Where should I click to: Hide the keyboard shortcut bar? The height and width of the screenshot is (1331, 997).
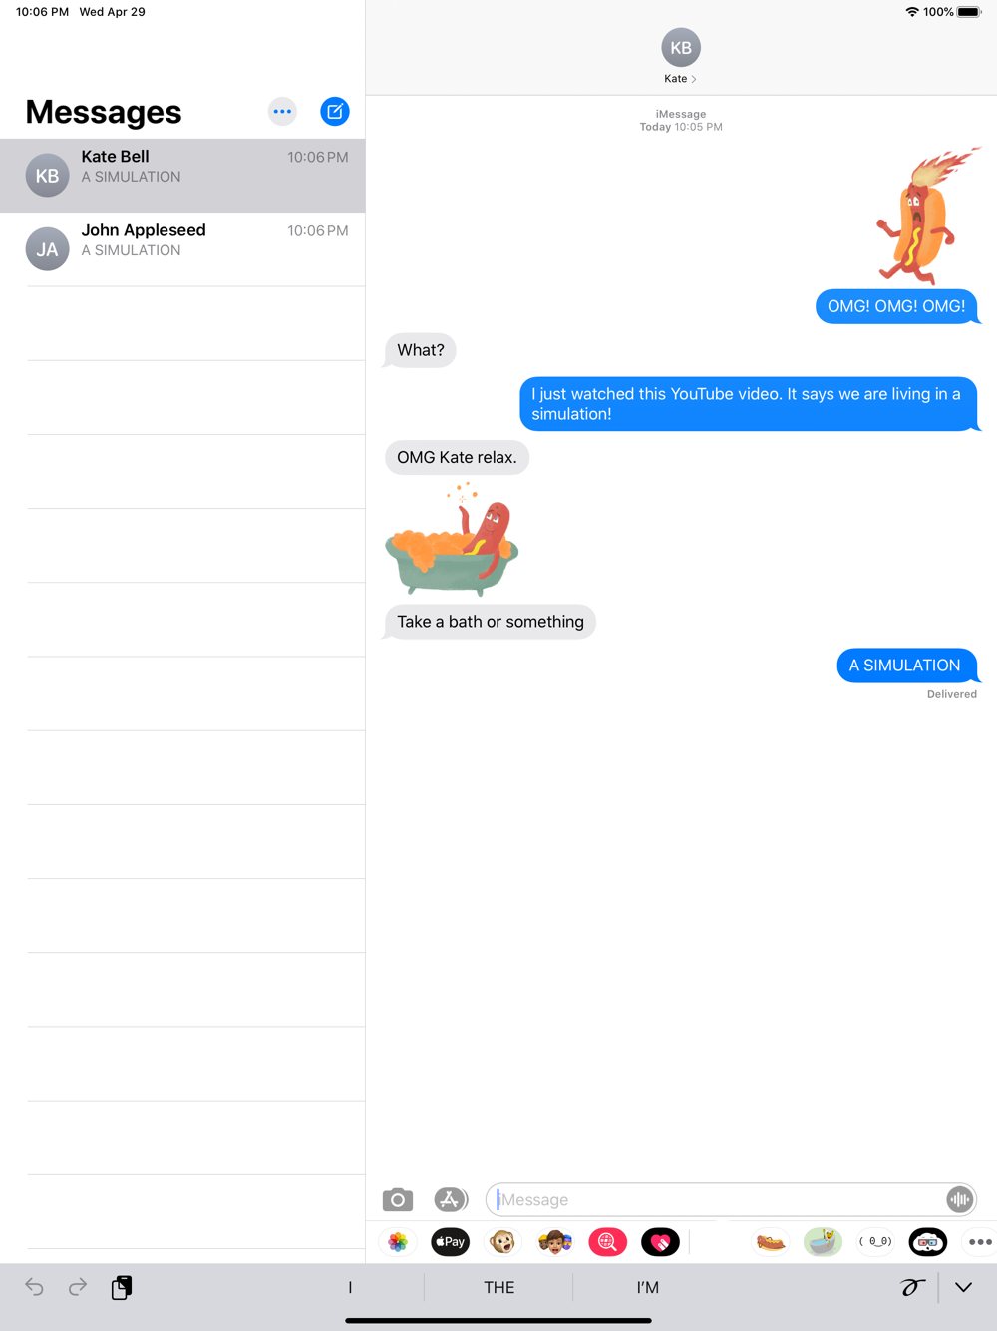[963, 1287]
